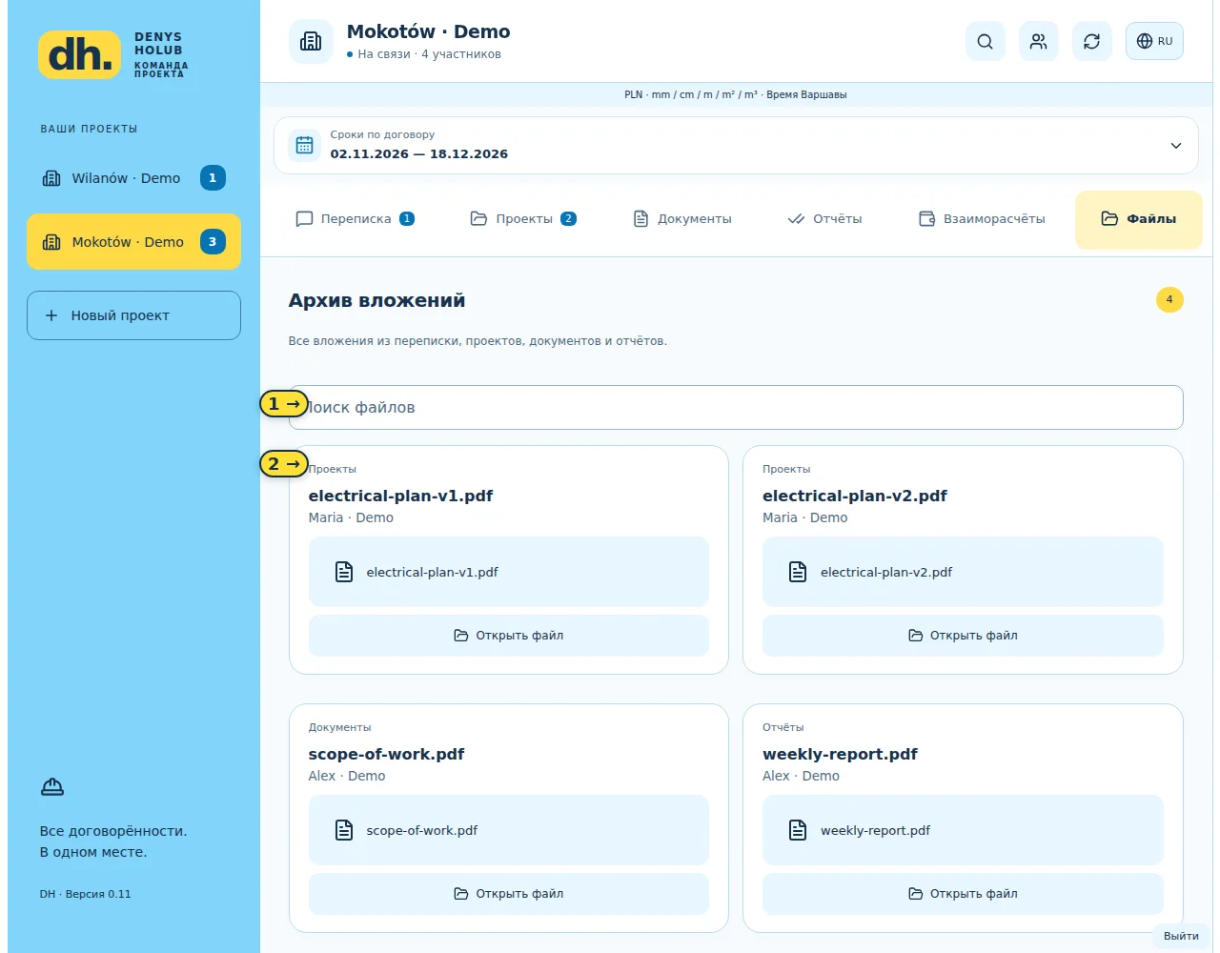Click the Выйти logout button
Screen dimensions: 1220x953
(1181, 936)
